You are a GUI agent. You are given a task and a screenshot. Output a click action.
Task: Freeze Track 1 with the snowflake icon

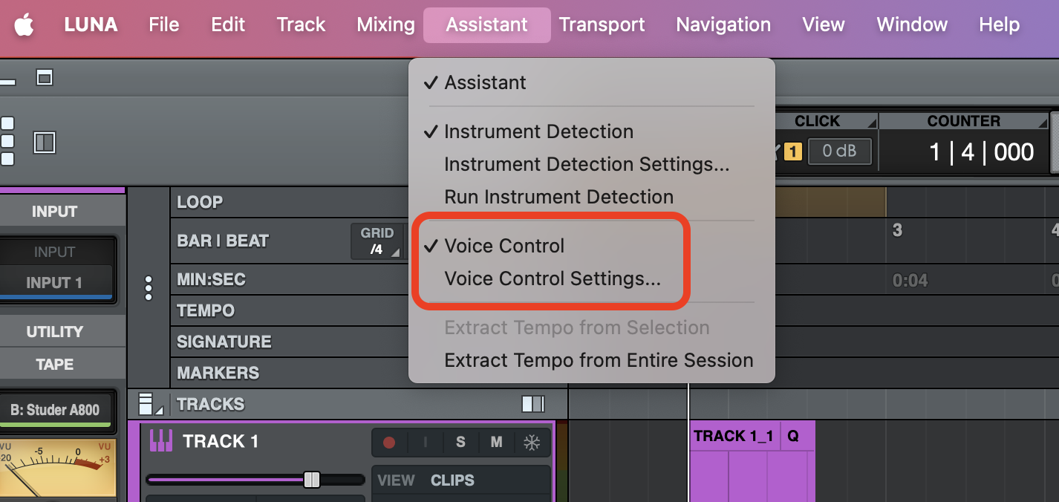click(532, 443)
